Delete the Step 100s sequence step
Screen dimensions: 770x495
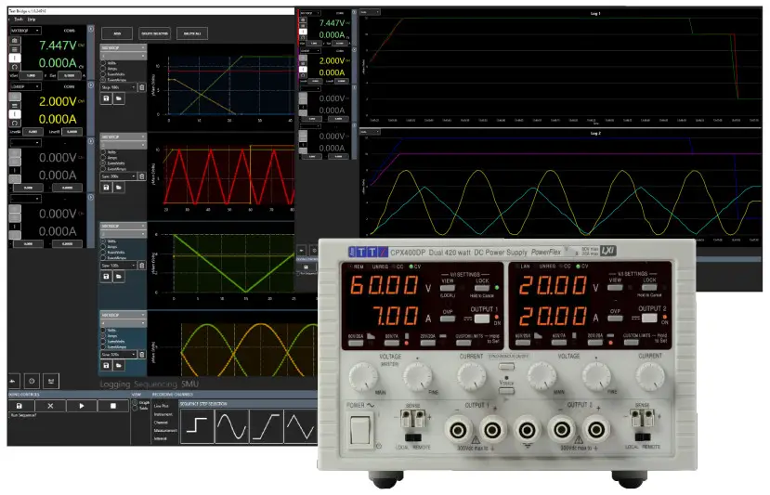point(142,87)
